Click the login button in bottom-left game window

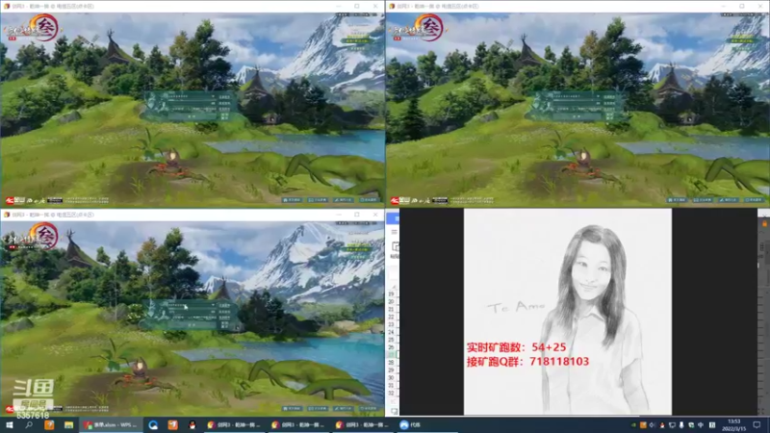point(192,324)
